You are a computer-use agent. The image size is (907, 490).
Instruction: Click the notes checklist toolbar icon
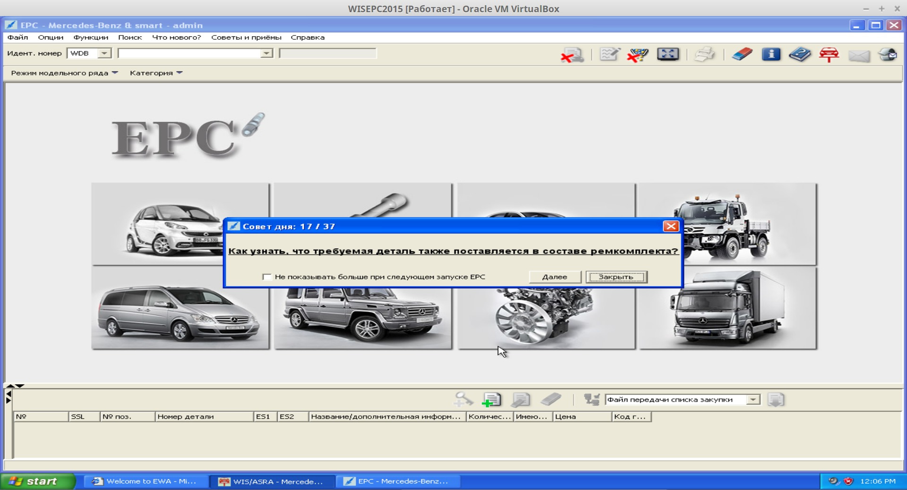coord(609,54)
